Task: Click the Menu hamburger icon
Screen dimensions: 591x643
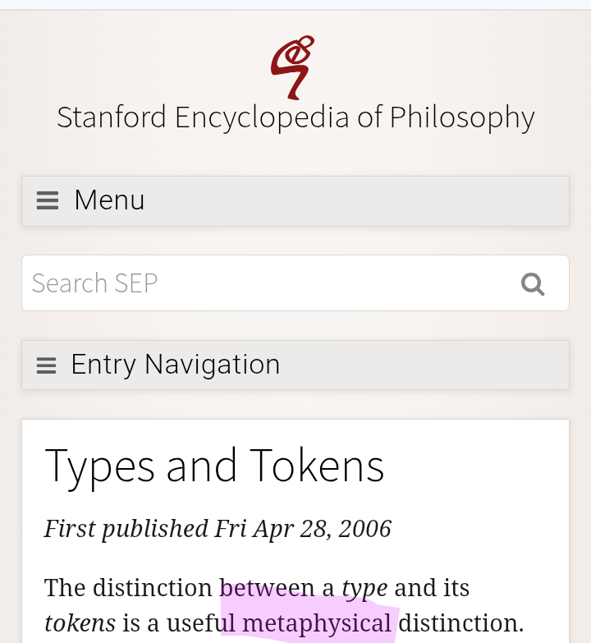Action: (48, 201)
